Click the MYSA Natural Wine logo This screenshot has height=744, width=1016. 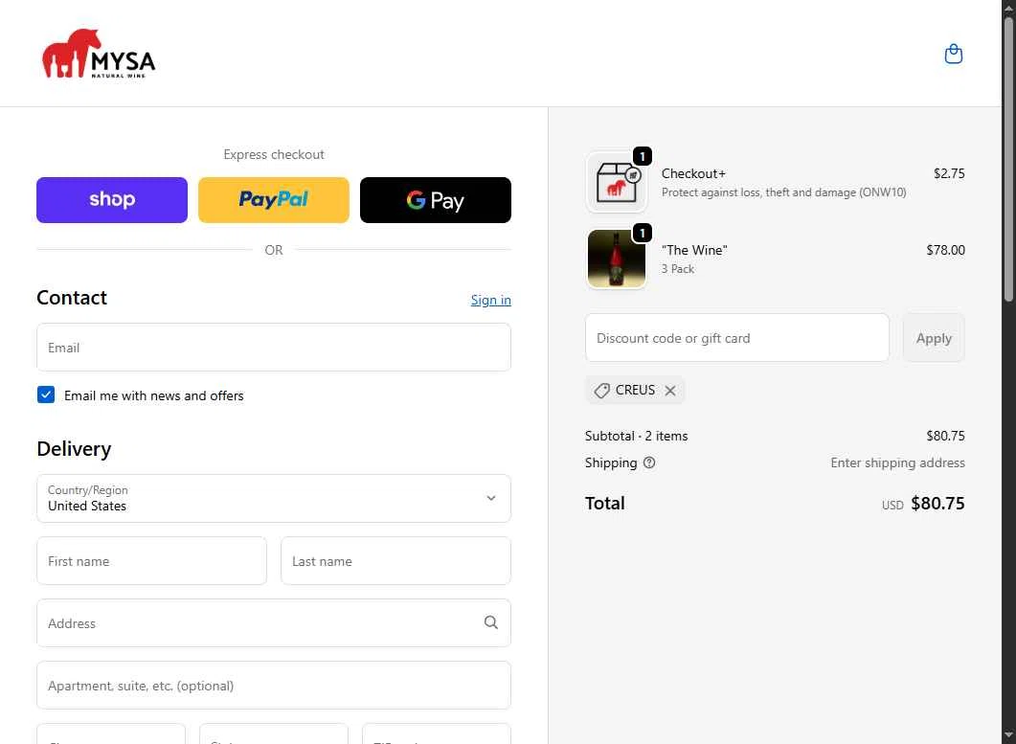(x=99, y=54)
